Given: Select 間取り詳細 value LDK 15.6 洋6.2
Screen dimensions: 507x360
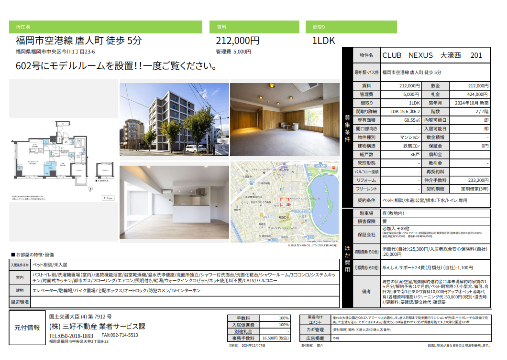Looking at the screenshot, I should (x=405, y=112).
